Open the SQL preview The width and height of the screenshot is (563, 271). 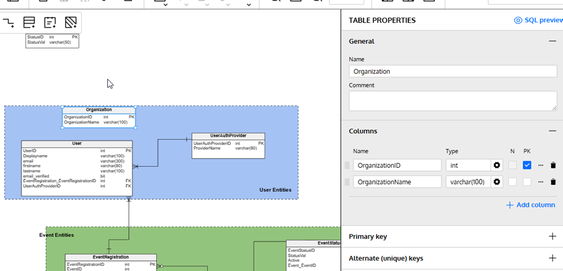(x=537, y=20)
